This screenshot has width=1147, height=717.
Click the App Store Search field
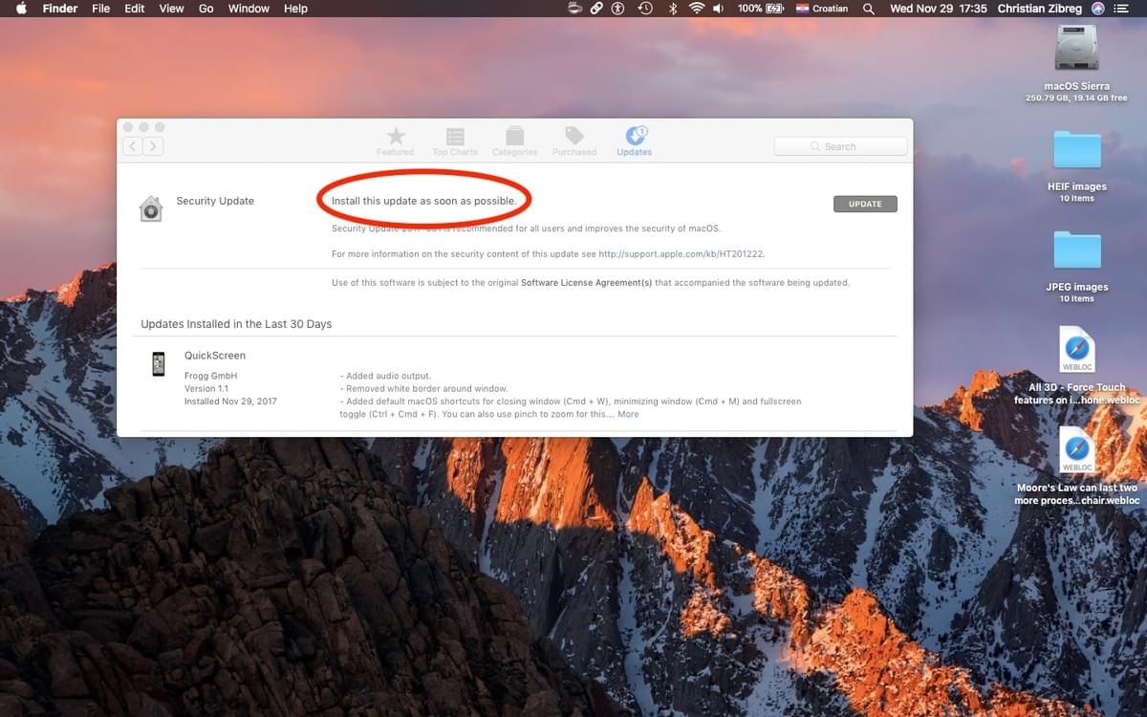pos(840,146)
